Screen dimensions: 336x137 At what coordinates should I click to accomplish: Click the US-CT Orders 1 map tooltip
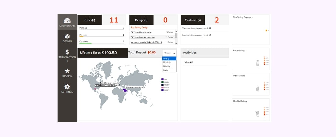110,83
